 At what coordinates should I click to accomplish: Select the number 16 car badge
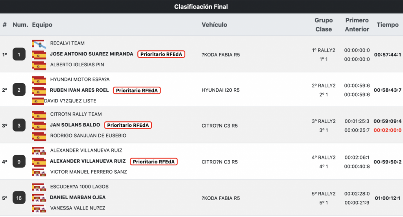pos(19,198)
